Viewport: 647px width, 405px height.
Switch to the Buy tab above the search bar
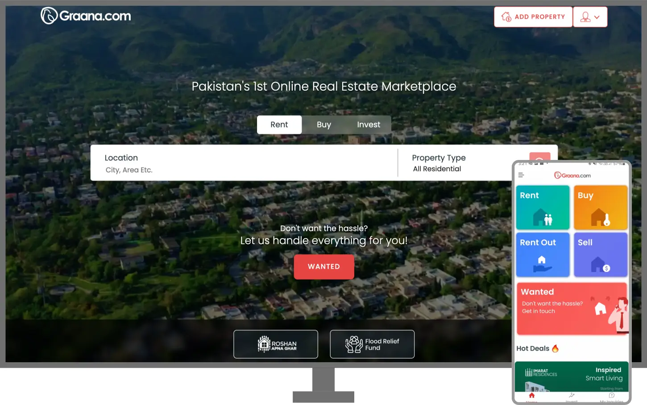(x=324, y=125)
